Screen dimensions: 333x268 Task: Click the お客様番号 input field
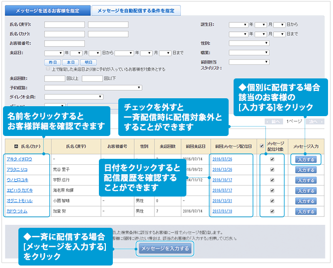pos(64,43)
